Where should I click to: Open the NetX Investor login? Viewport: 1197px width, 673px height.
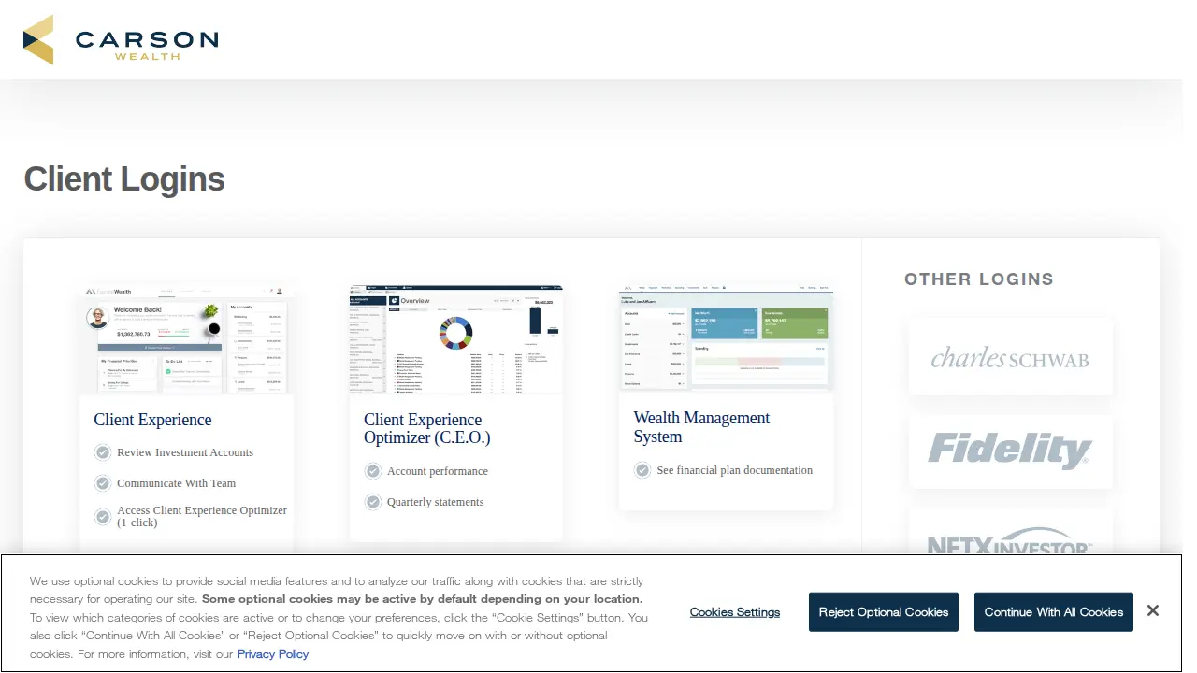click(1011, 533)
